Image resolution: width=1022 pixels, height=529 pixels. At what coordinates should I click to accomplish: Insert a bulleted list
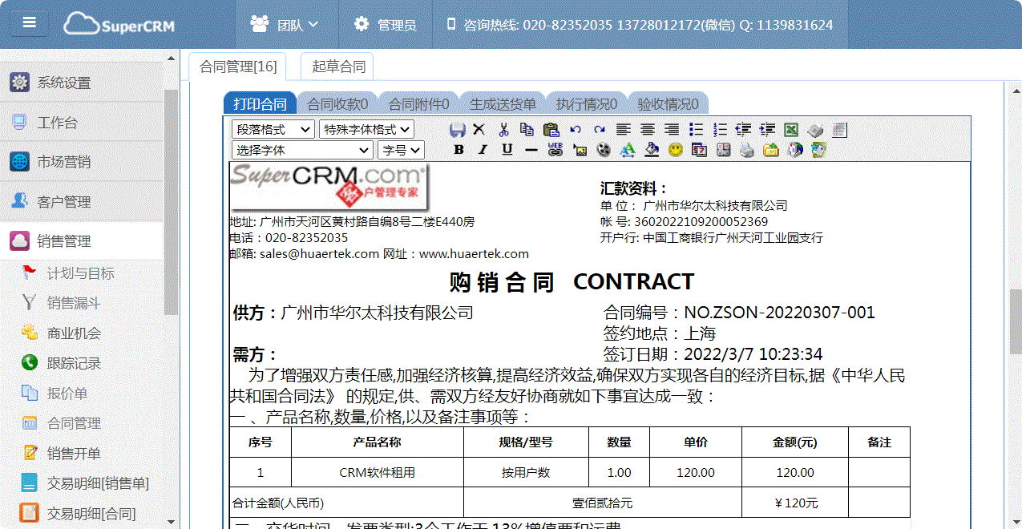coord(696,129)
